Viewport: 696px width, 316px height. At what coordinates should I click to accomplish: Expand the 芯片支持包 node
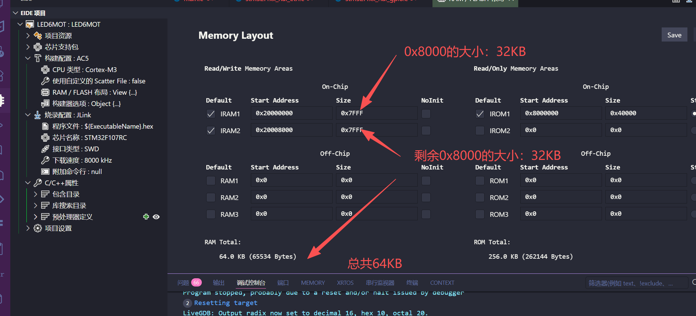tap(28, 47)
